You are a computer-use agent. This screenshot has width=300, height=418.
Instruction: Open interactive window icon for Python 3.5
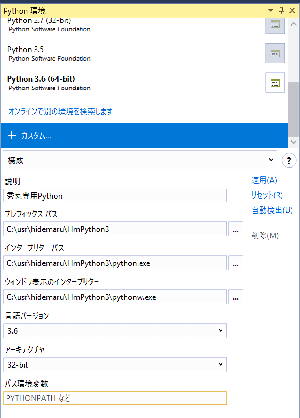click(275, 53)
